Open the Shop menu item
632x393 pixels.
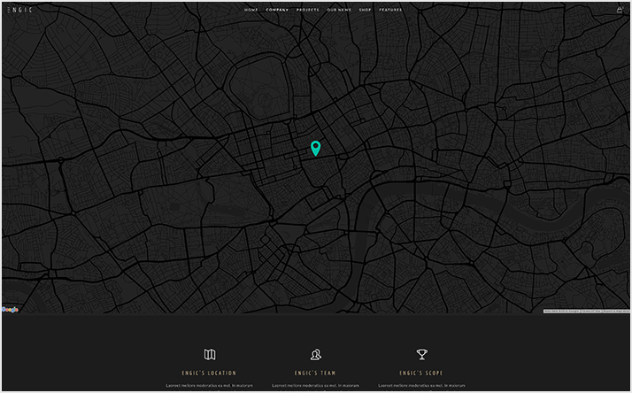pos(366,10)
